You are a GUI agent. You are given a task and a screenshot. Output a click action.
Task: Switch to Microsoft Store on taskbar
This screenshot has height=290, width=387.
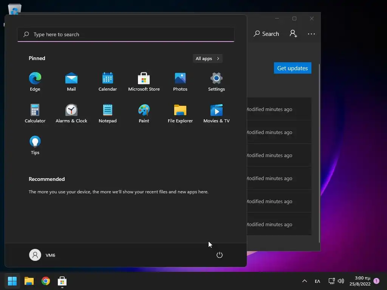coord(62,281)
